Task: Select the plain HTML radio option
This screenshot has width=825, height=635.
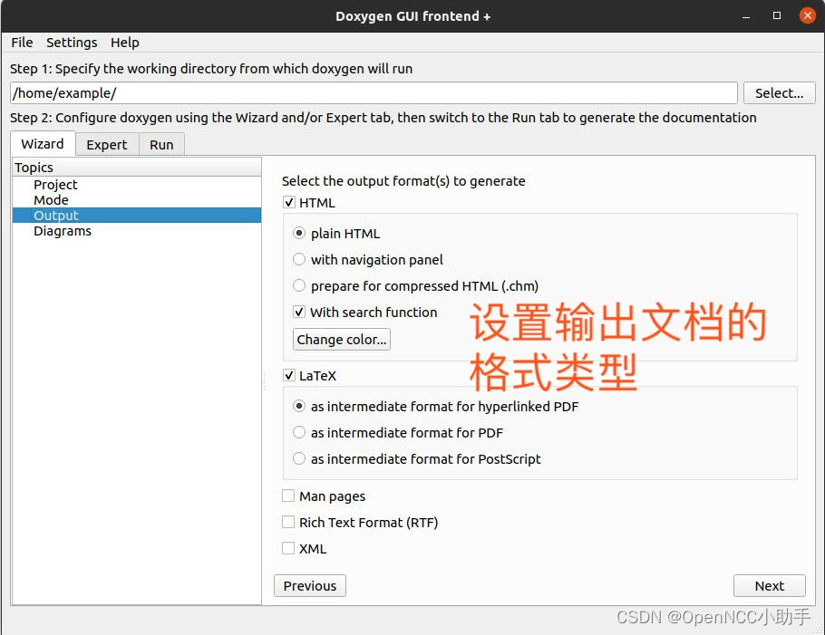Action: [299, 233]
